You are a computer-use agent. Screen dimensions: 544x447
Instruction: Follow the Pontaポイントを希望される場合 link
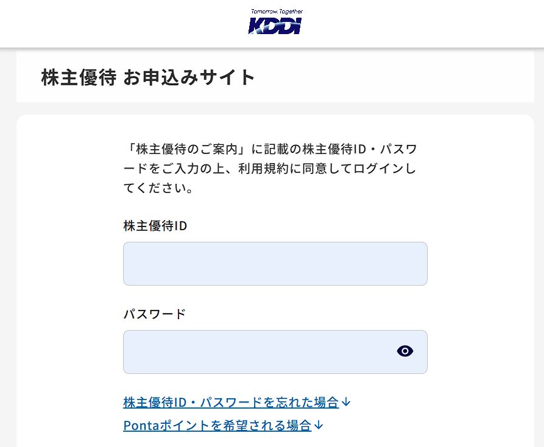(x=217, y=426)
